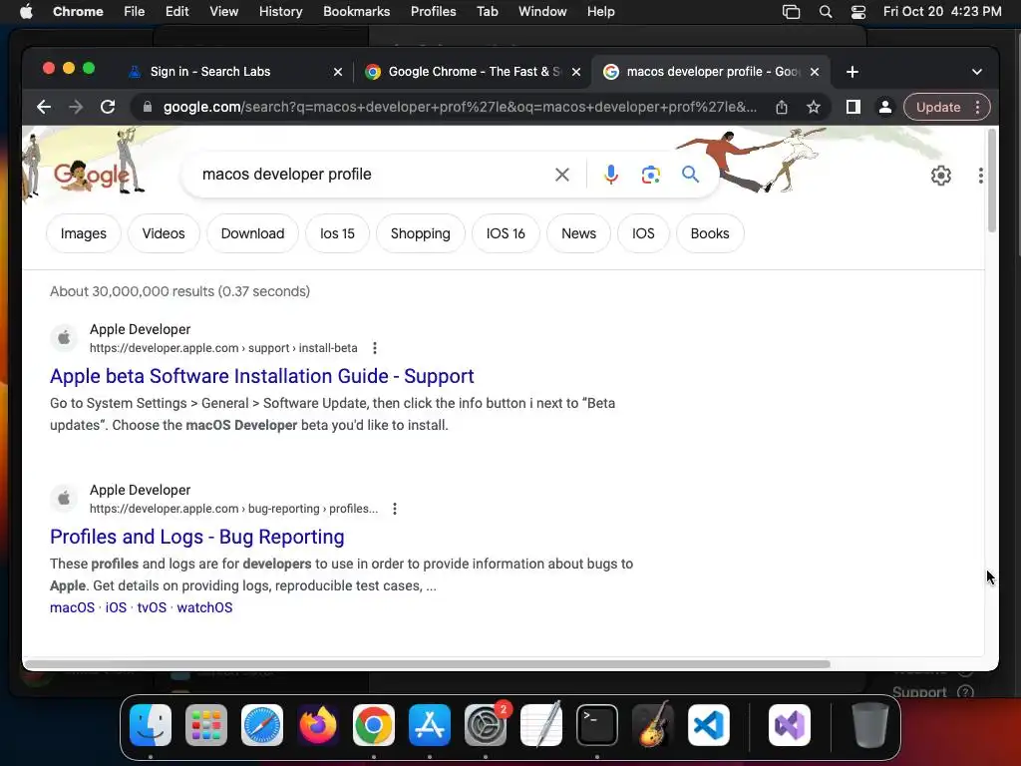Click the horizontal page scrollbar
This screenshot has height=766, width=1021.
427,663
